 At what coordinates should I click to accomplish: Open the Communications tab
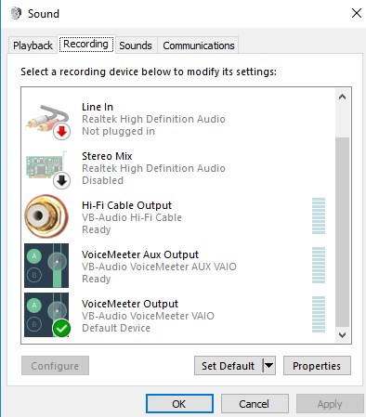click(199, 46)
